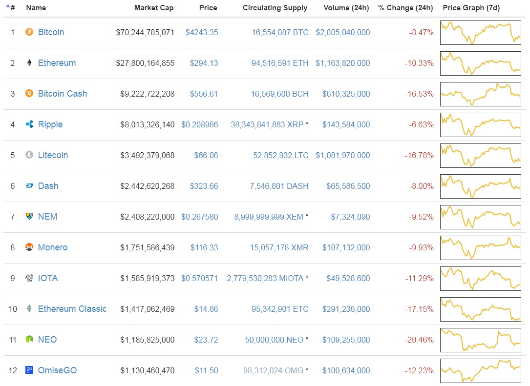Click NEO volume $109,255,000
Image resolution: width=530 pixels, height=386 pixels.
(346, 340)
